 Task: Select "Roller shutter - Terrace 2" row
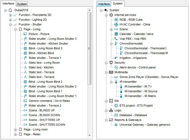tap(45, 106)
